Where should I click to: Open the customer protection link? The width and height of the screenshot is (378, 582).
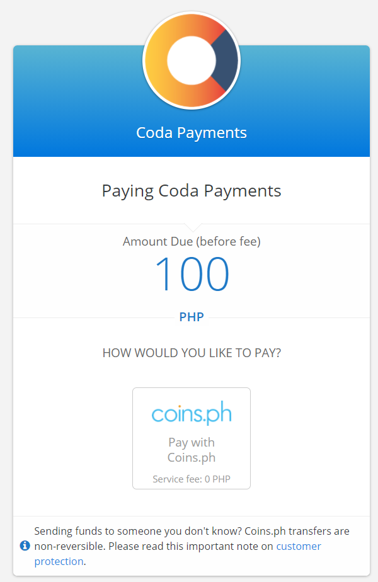click(178, 554)
